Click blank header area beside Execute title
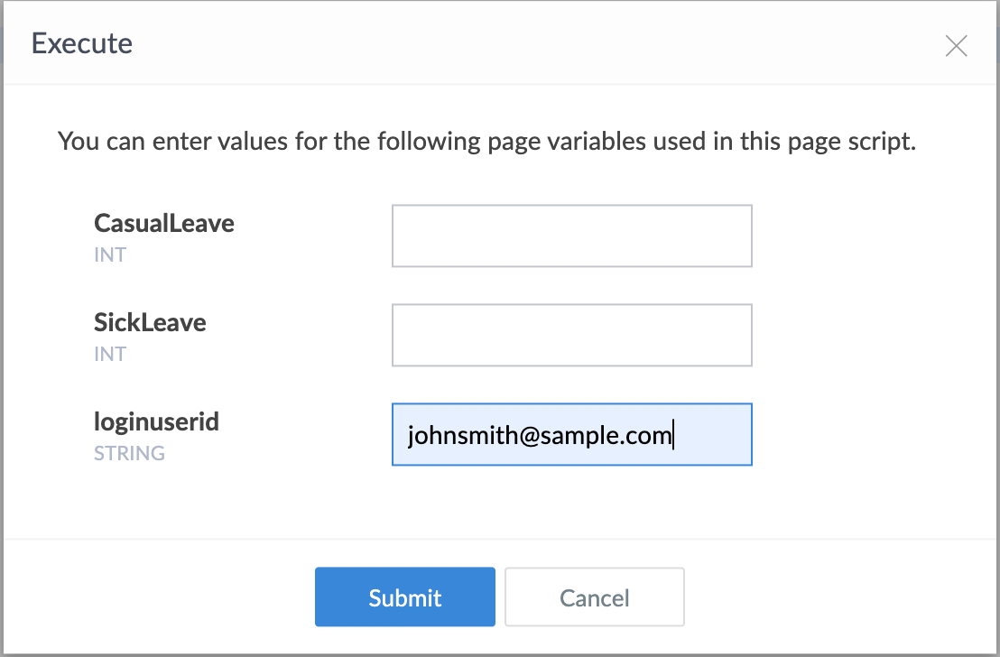 click(536, 43)
